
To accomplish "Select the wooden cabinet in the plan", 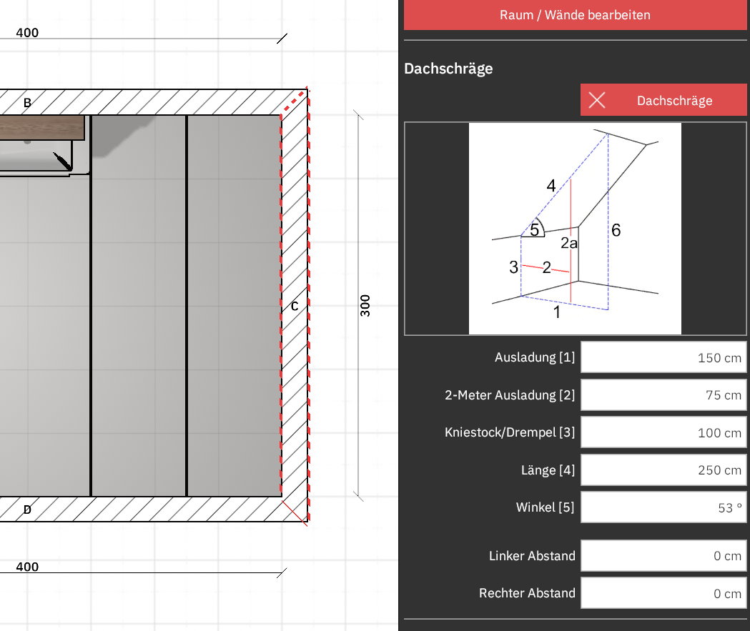I will coord(42,128).
